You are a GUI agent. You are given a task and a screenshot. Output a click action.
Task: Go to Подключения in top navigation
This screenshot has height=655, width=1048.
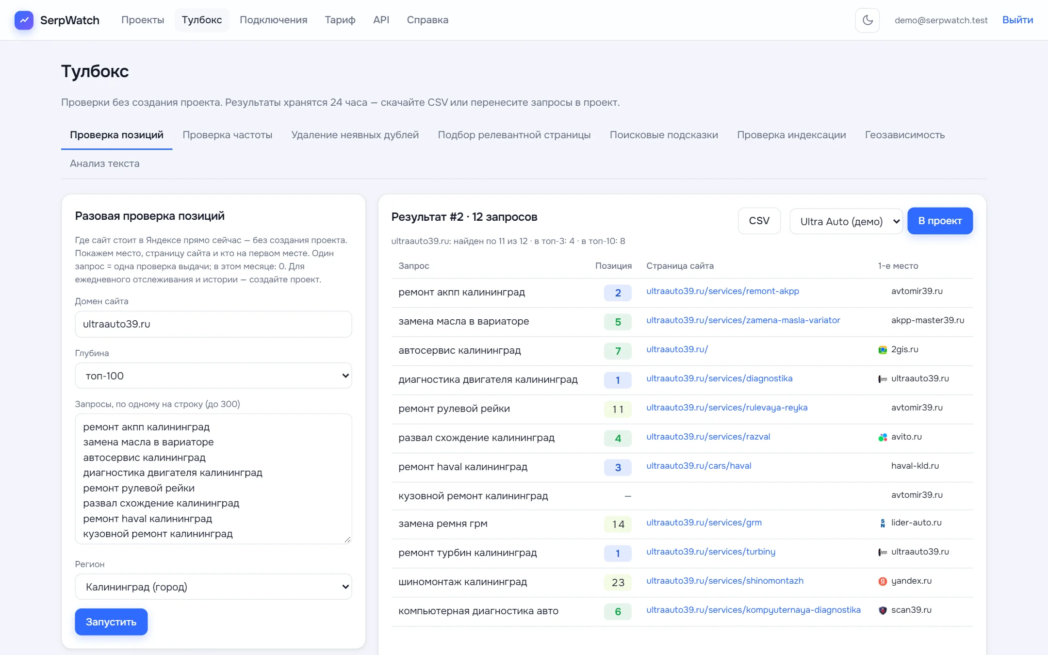coord(273,20)
